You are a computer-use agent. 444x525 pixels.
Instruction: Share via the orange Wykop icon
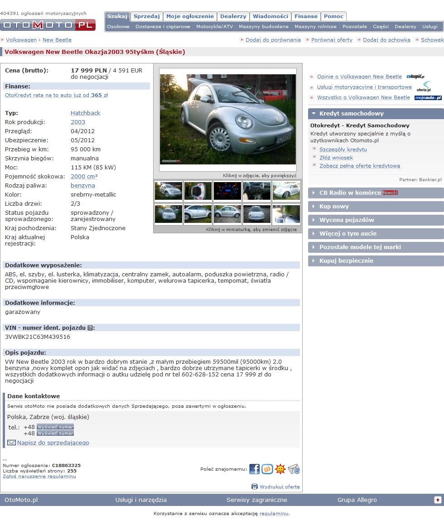click(267, 469)
